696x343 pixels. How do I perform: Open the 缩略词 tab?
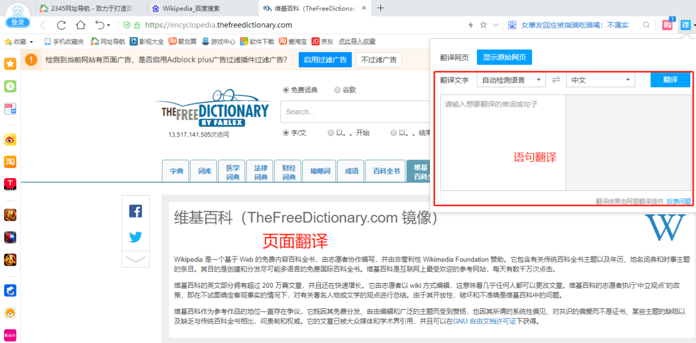coord(320,171)
